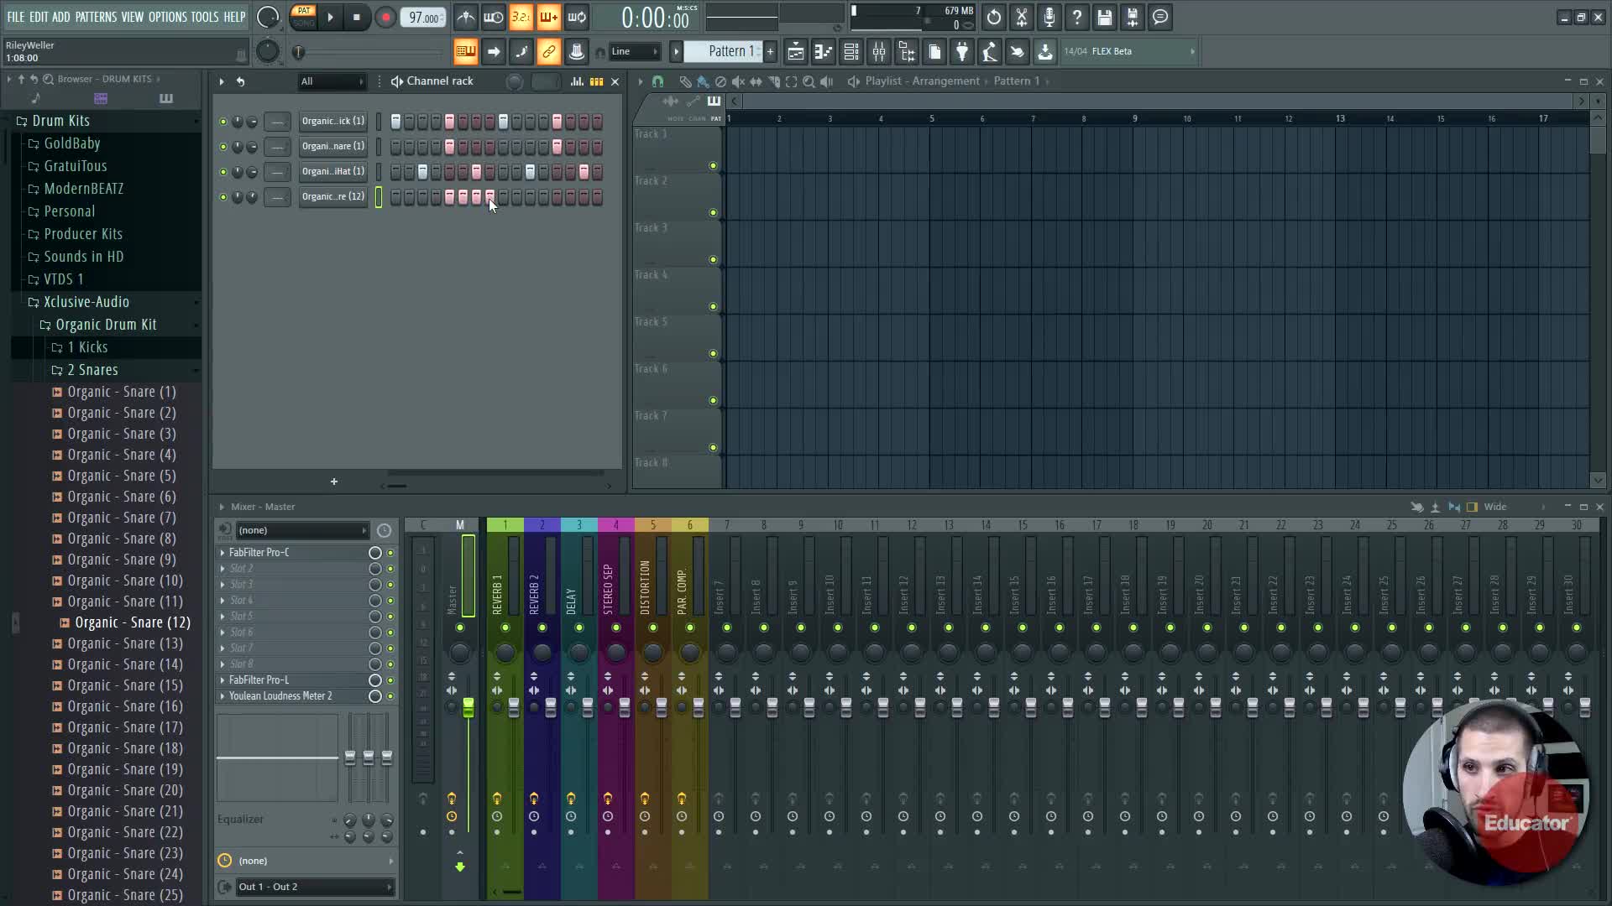
Task: Toggle the metronome icon
Action: click(x=466, y=18)
